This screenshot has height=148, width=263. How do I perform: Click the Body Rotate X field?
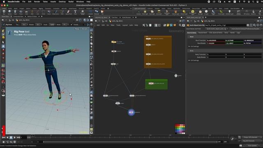[216, 57]
